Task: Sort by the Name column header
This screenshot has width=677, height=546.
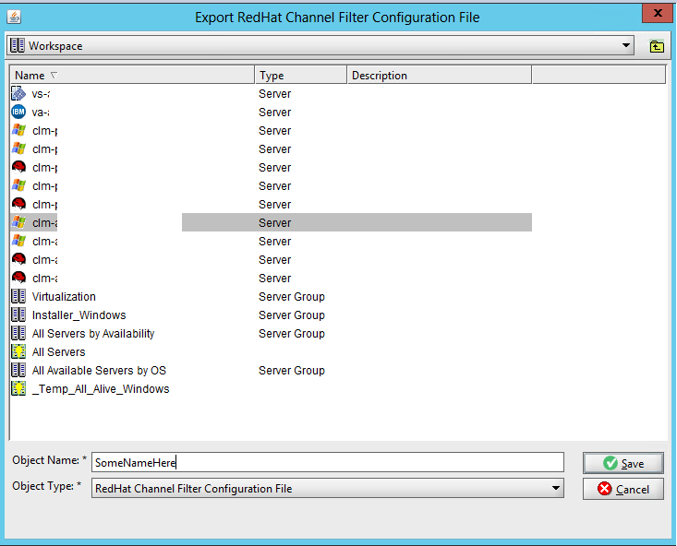Action: (x=131, y=76)
